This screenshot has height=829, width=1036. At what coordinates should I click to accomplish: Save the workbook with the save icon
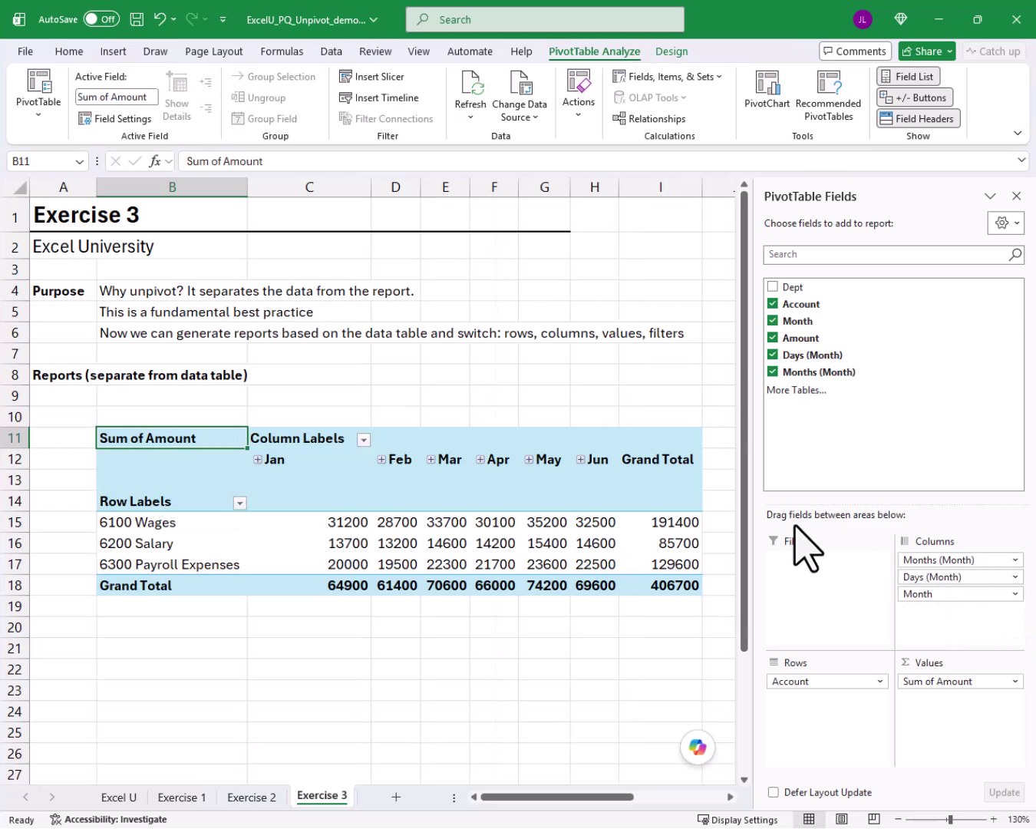pyautogui.click(x=137, y=19)
